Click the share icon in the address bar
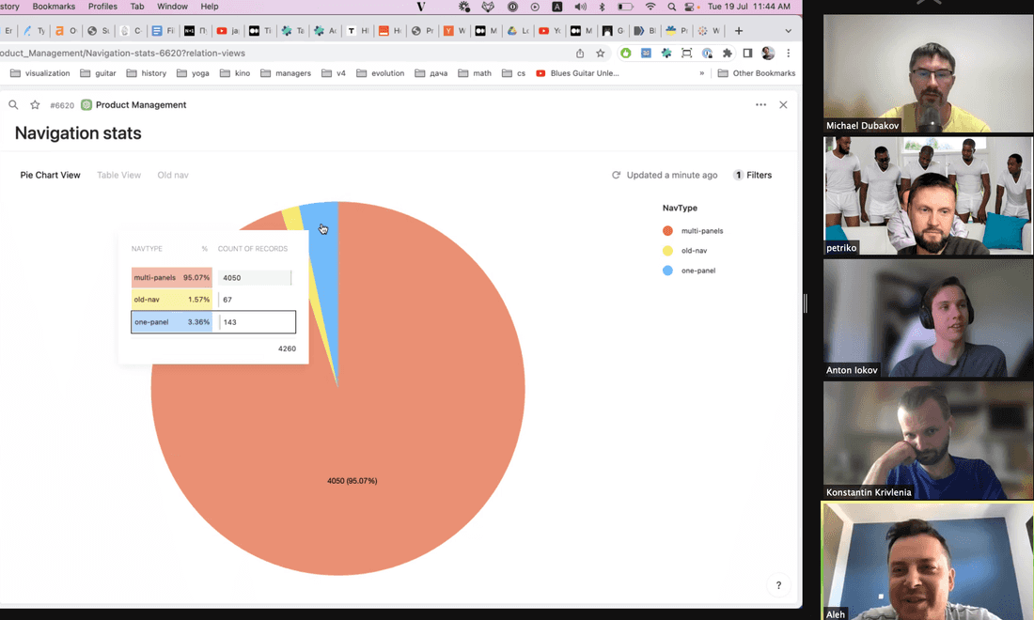 click(579, 54)
